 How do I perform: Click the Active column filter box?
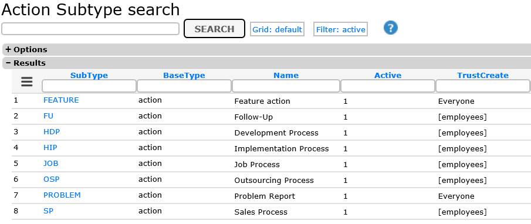coord(388,86)
